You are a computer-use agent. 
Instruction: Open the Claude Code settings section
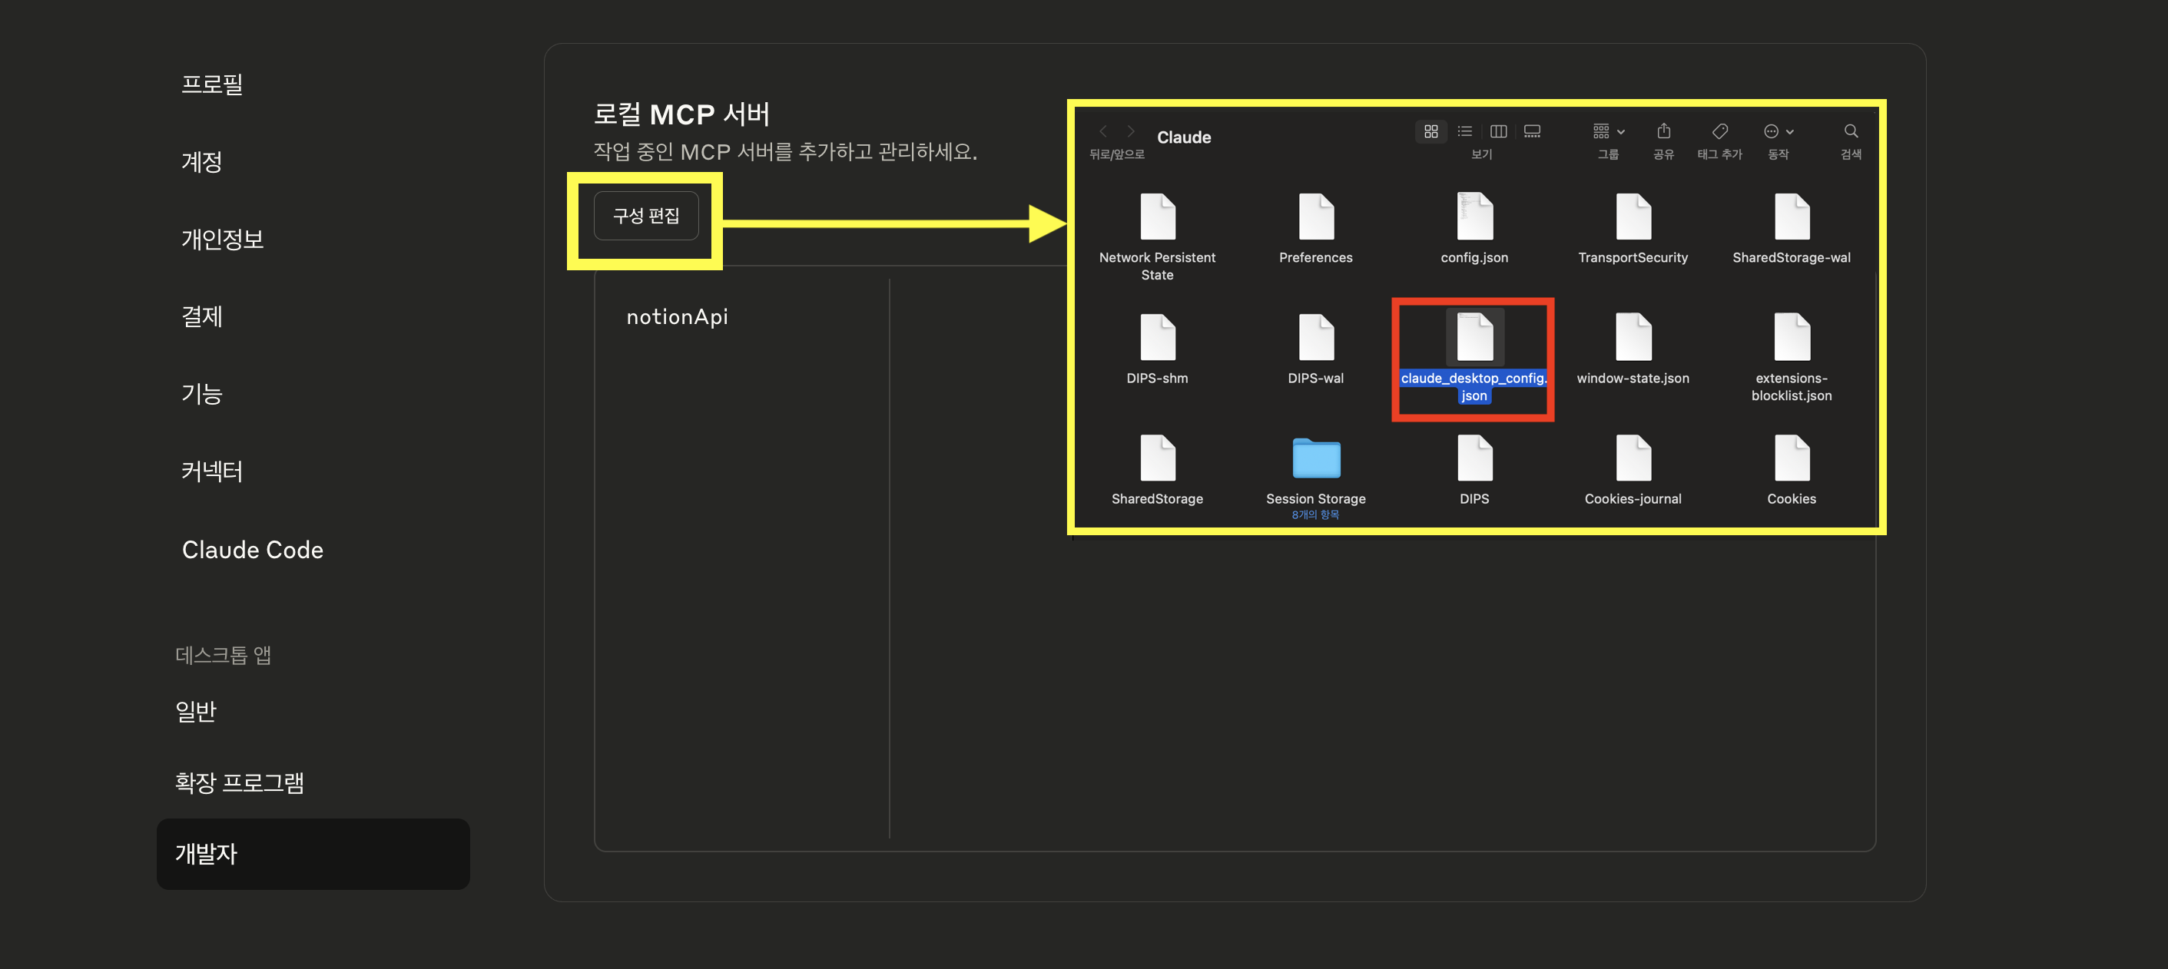253,549
